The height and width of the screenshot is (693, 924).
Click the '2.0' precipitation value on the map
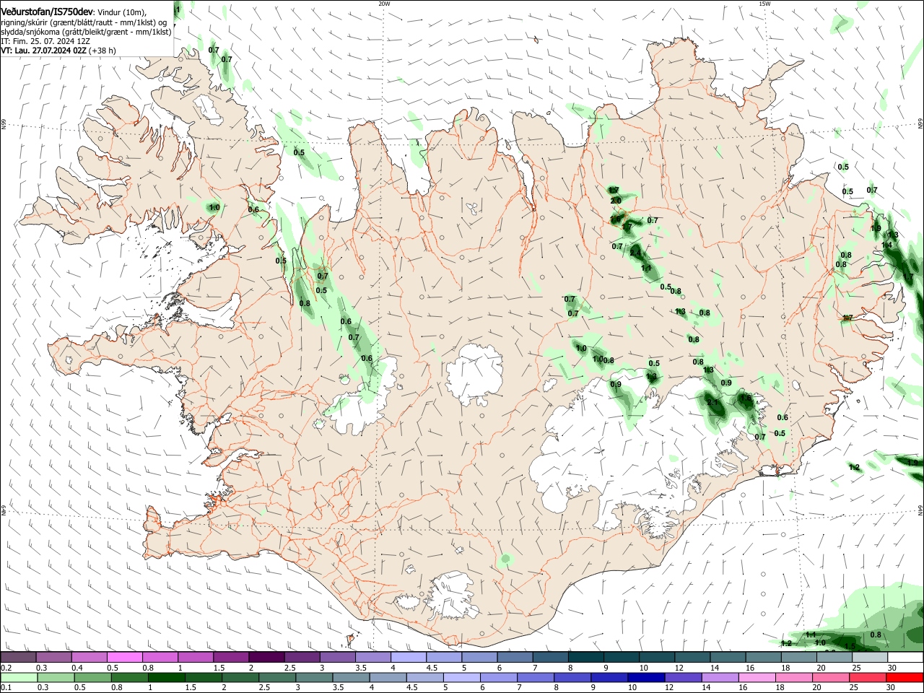click(616, 201)
